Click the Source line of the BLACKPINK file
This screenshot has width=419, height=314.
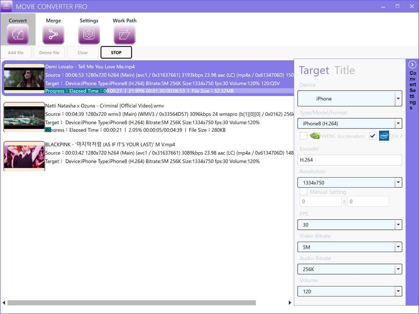click(x=170, y=153)
